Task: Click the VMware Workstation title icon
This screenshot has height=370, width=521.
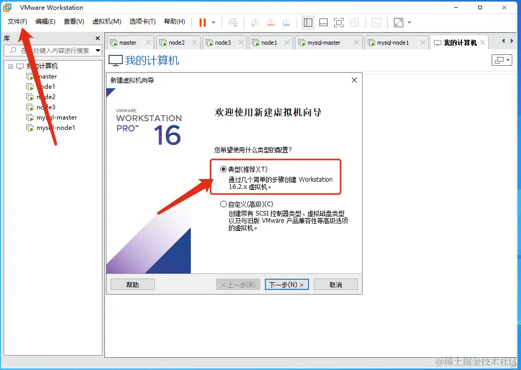Action: [x=7, y=7]
